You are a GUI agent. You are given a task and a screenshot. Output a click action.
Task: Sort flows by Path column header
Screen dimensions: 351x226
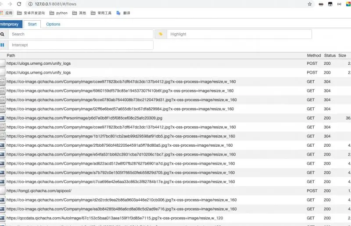(11, 56)
